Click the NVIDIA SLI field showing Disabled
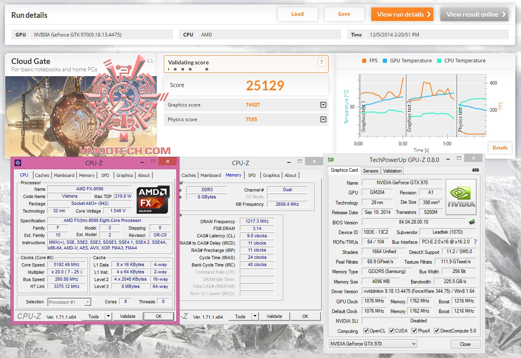This screenshot has width=521, height=358. tap(419, 321)
